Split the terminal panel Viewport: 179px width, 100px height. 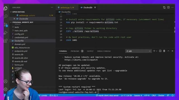tap(160, 51)
